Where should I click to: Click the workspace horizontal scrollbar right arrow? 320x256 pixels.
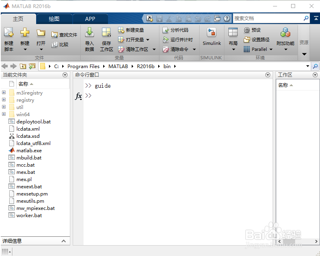tap(316, 241)
